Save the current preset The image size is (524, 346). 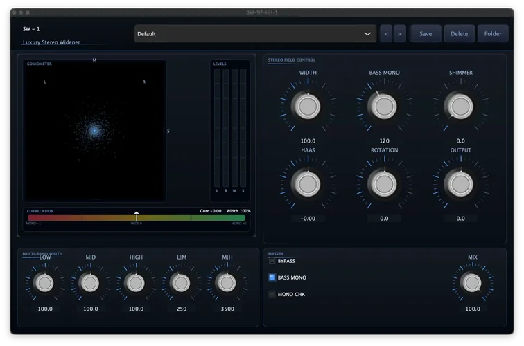click(x=426, y=34)
